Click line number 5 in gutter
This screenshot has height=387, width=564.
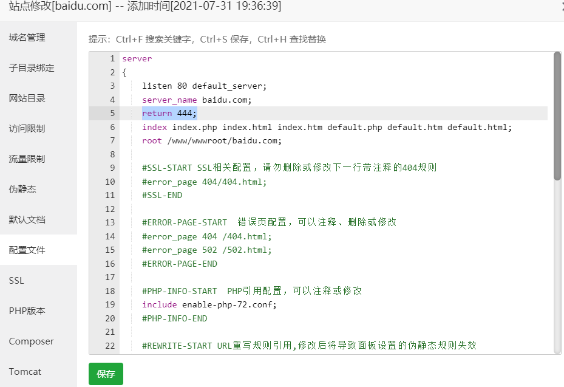click(112, 114)
